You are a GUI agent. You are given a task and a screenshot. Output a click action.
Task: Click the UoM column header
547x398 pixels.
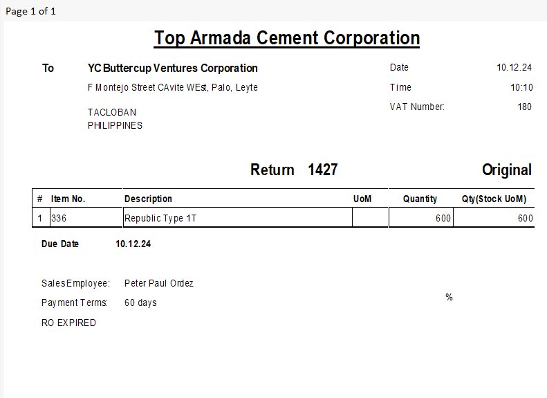click(362, 199)
